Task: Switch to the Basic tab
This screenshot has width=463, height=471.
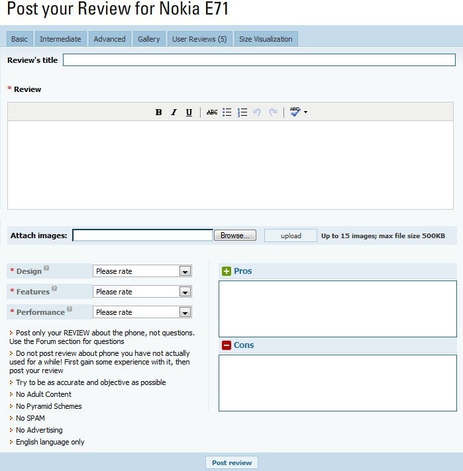Action: 20,39
